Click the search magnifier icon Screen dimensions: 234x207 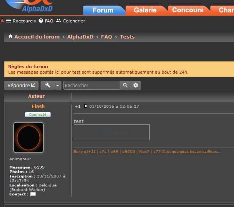[125, 85]
